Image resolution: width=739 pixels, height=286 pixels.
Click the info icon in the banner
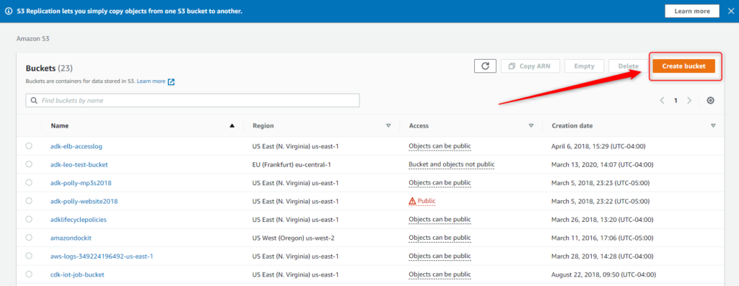(8, 11)
